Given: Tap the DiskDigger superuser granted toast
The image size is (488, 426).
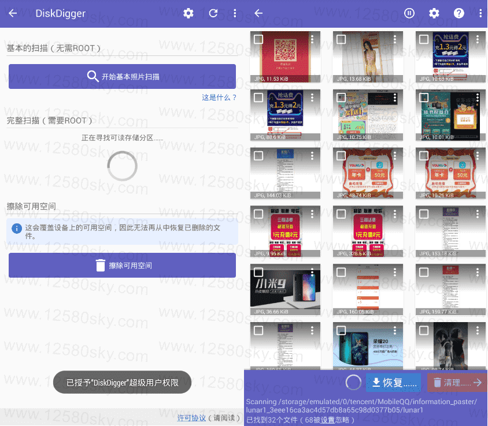Looking at the screenshot, I should (122, 382).
